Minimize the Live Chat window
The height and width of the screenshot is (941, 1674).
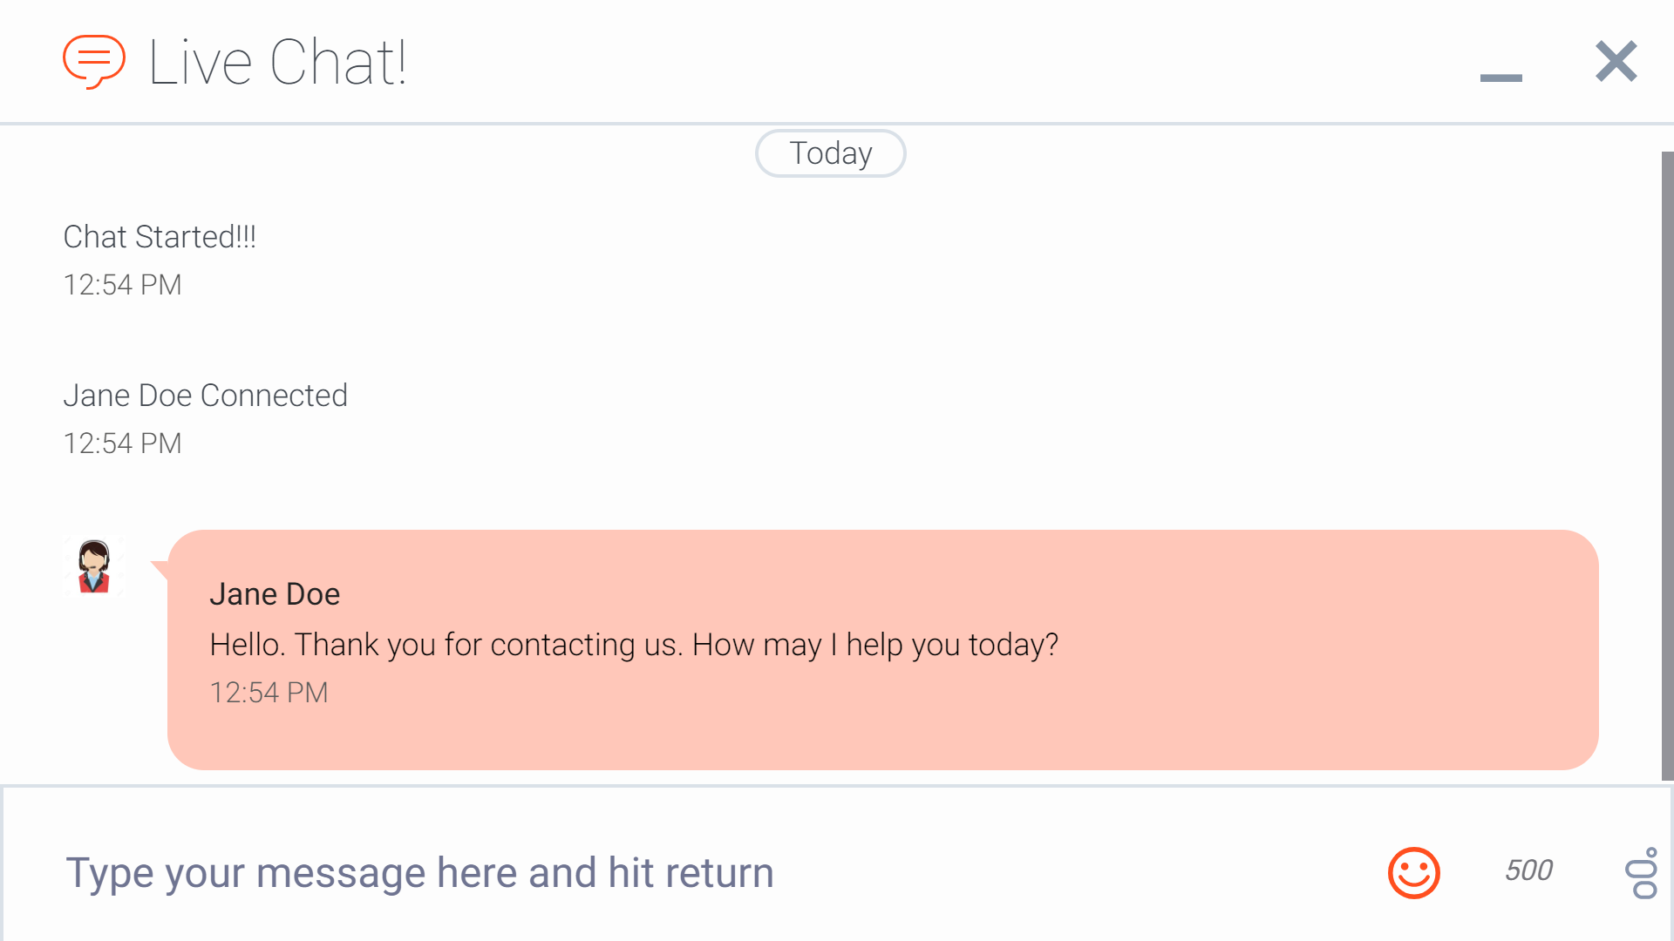[1500, 78]
